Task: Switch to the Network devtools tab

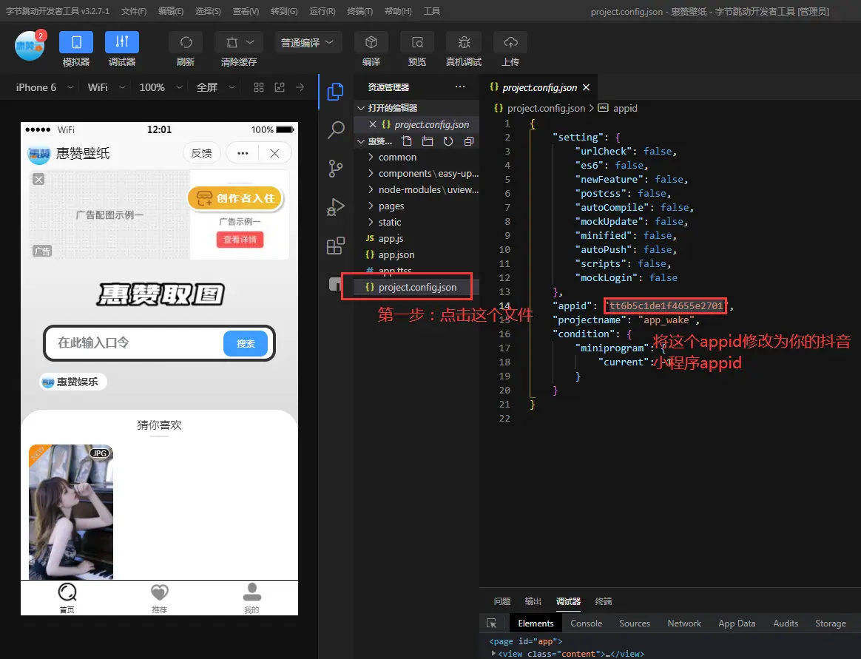Action: click(684, 623)
